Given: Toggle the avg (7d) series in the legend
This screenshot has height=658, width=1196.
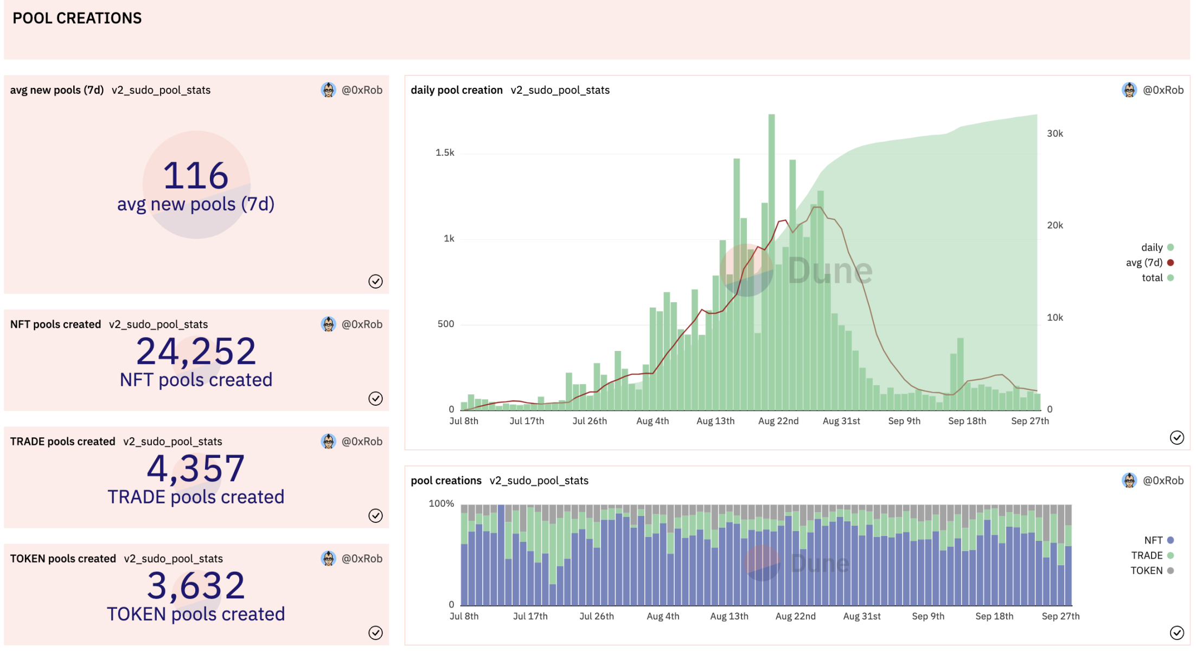Looking at the screenshot, I should 1144,263.
